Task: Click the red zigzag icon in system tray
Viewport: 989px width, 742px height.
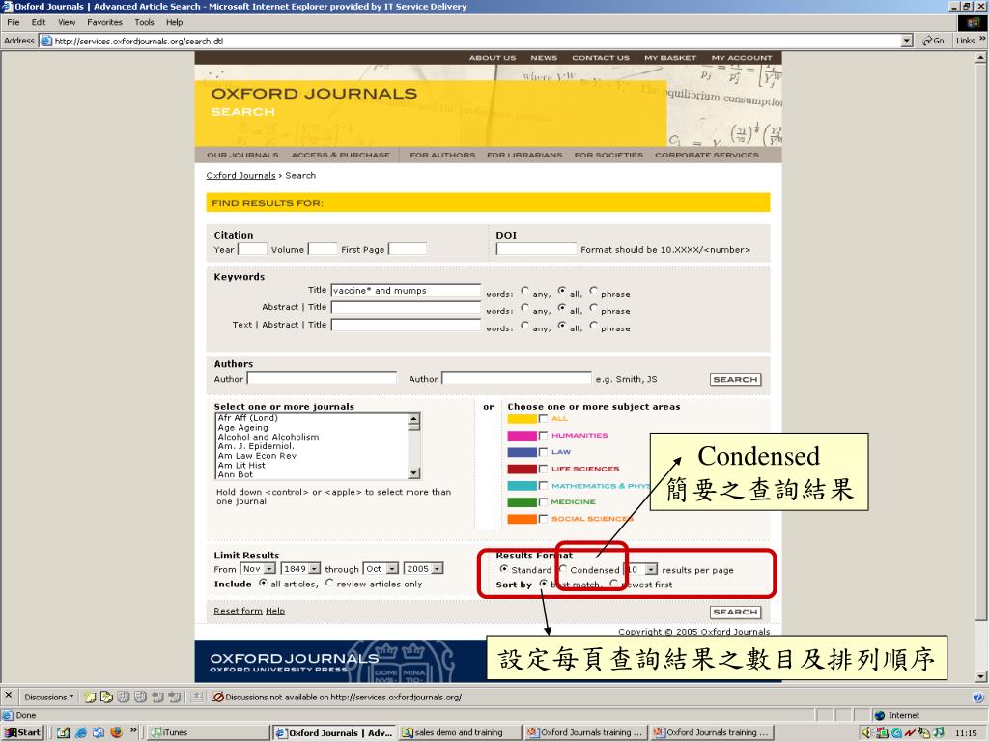Action: (910, 732)
